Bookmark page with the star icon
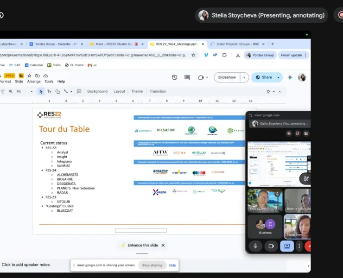The width and height of the screenshot is (343, 278). click(x=193, y=55)
